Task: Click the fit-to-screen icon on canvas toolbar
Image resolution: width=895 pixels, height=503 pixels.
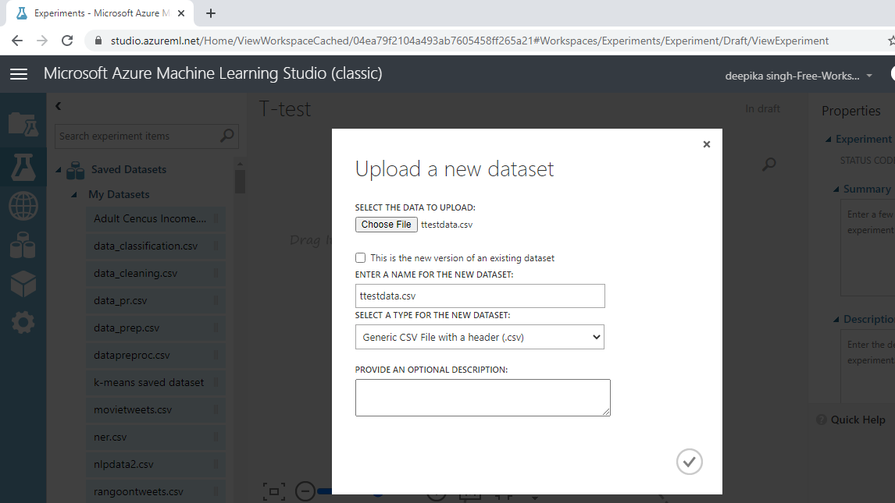Action: 274,491
